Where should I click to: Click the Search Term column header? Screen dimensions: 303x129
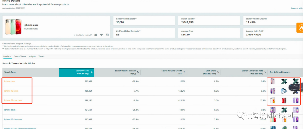click(x=10, y=72)
